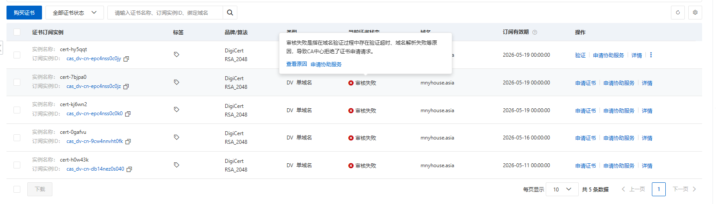The image size is (716, 204).
Task: Copy instance ID of cert-7bjpa0
Action: pos(126,87)
